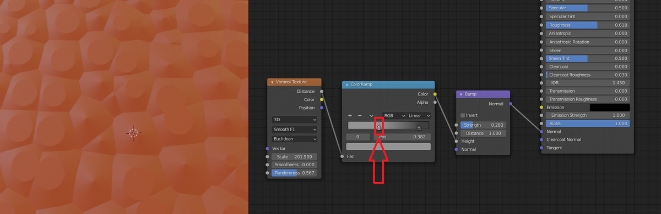Click the Clearcoat Normal input socket
Screen dimensions: 661x214
click(541, 139)
